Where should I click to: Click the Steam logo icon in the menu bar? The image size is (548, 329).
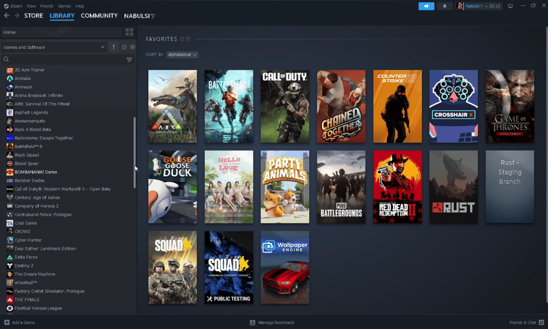[6, 6]
